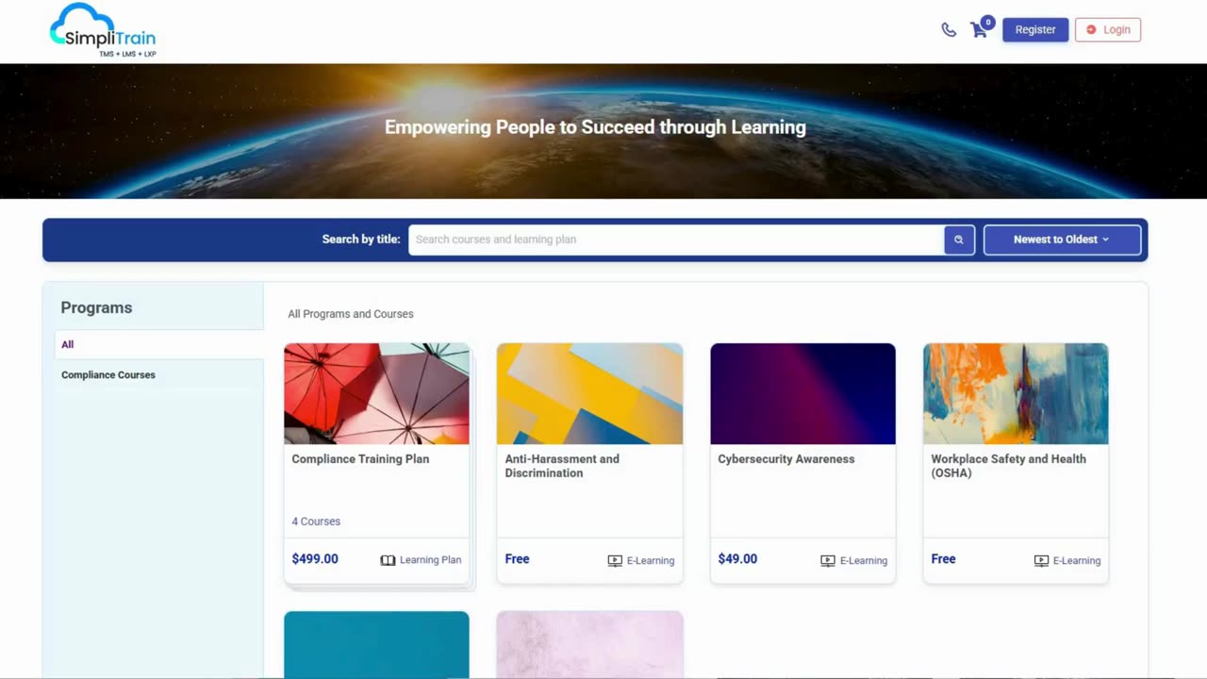The image size is (1207, 679).
Task: Open the Compliance Training Plan umbrella thumbnail
Action: point(376,393)
